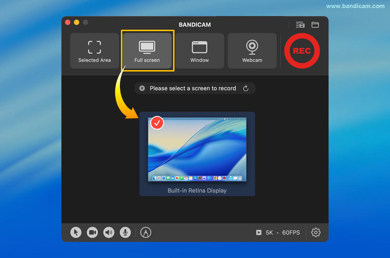Open the settings gear icon
This screenshot has width=390, height=258.
point(316,233)
